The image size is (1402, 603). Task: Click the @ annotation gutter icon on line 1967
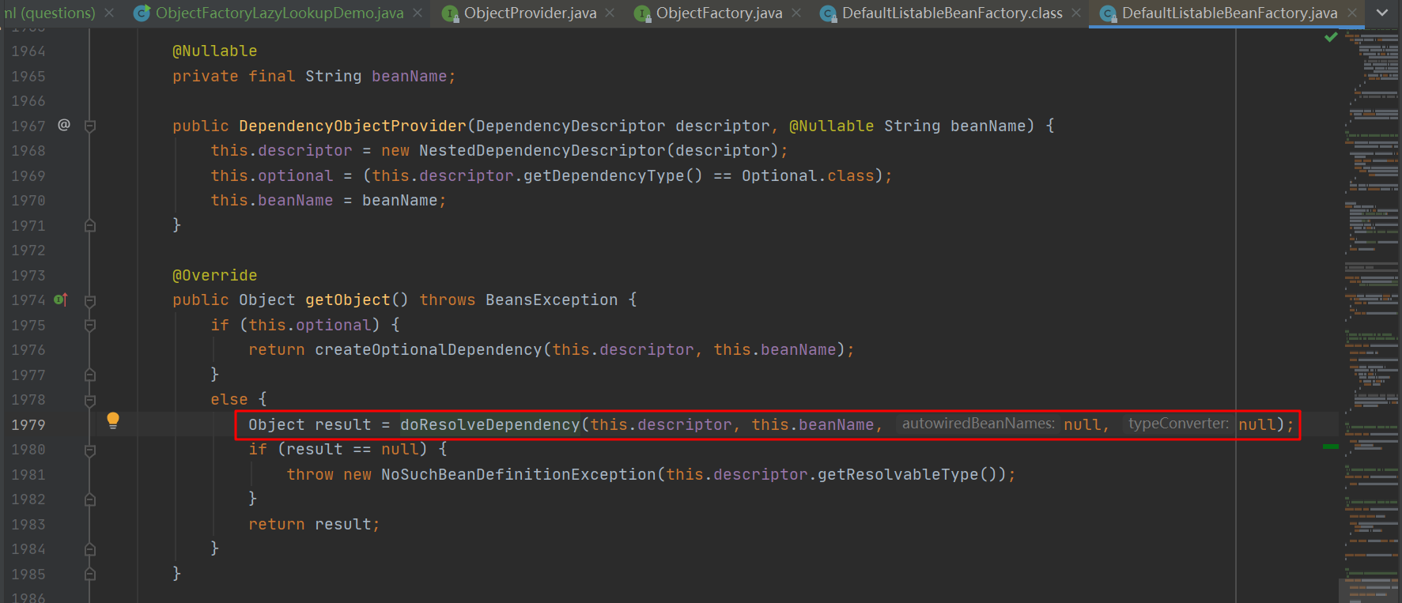[x=64, y=125]
